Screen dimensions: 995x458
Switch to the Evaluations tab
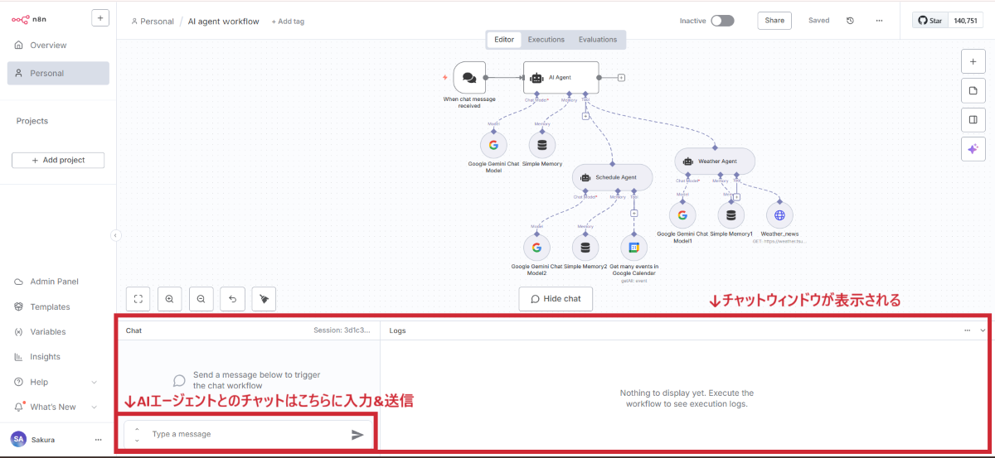pos(598,40)
